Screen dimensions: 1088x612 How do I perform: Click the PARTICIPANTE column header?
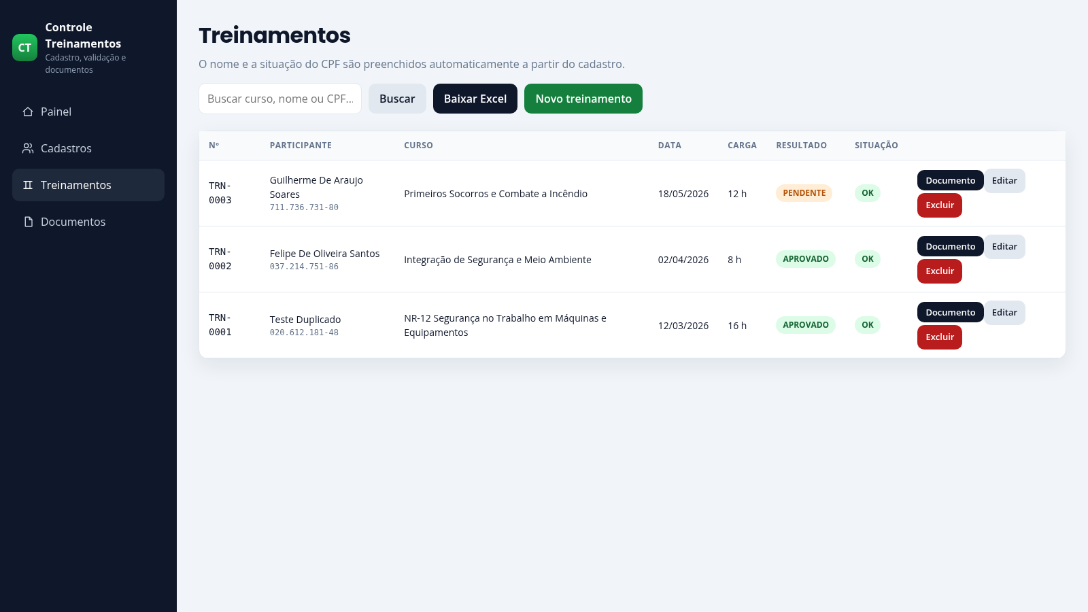[301, 146]
